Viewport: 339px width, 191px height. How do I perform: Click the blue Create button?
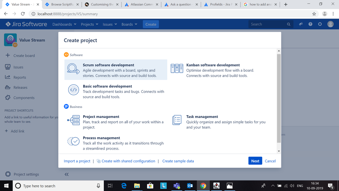[x=151, y=24]
